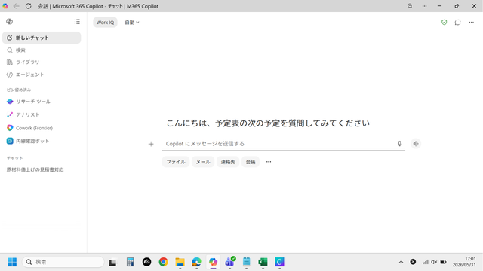Open the Windows Start menu
The height and width of the screenshot is (271, 483).
(12, 262)
